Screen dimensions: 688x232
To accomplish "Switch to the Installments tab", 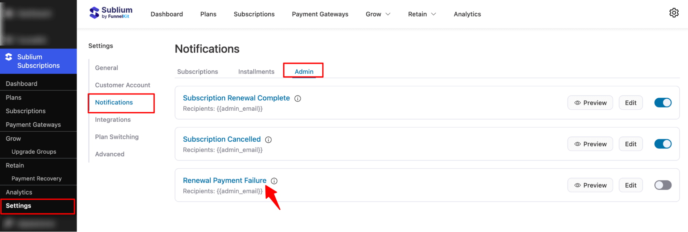I will (x=256, y=71).
